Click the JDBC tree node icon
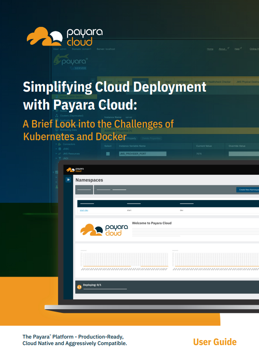Image resolution: width=259 pixels, height=363 pixels. (60, 149)
